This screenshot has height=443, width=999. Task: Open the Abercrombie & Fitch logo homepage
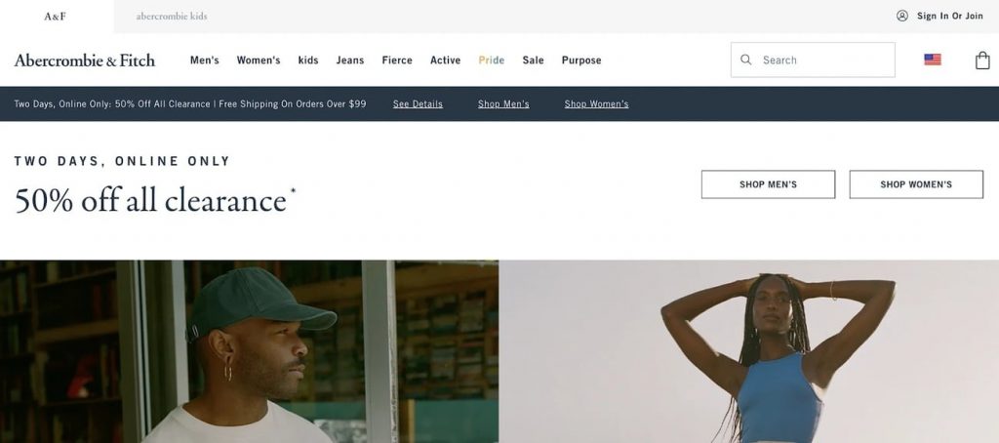84,60
